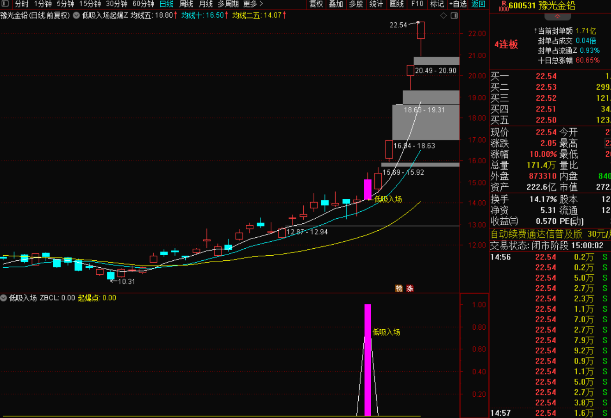Click the magenta 低吸入场 signal candle on chart
The image size is (611, 418).
click(368, 190)
